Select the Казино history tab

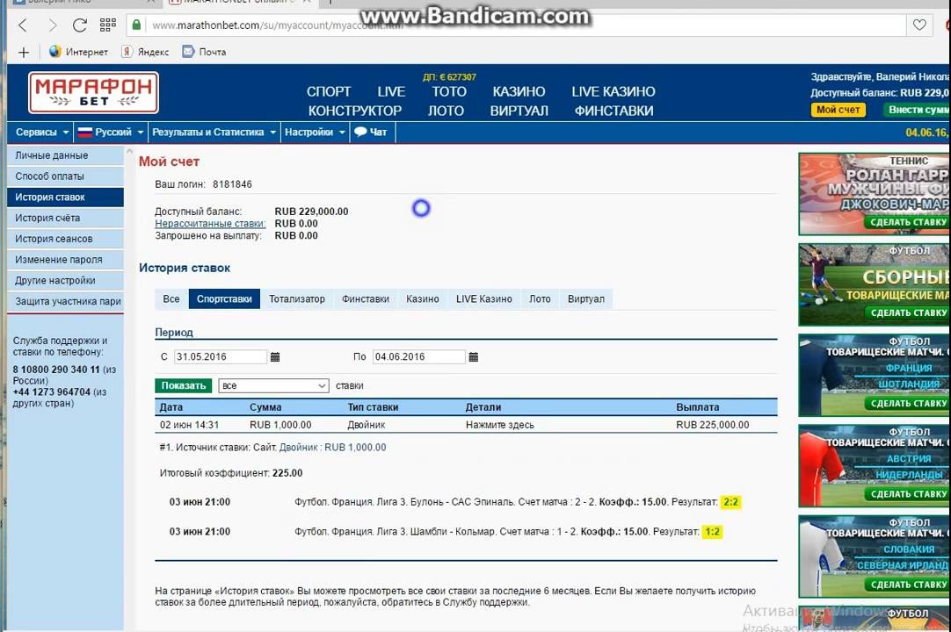[x=422, y=299]
